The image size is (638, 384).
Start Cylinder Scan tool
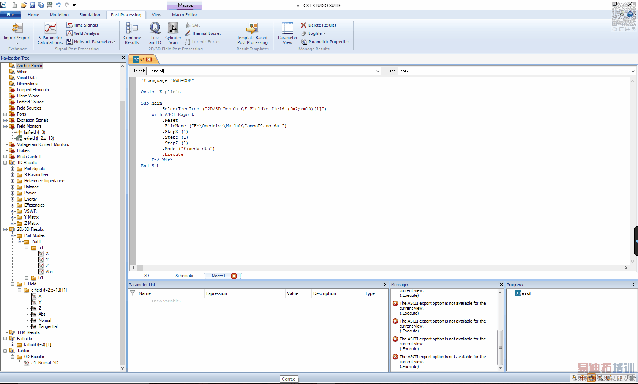173,33
